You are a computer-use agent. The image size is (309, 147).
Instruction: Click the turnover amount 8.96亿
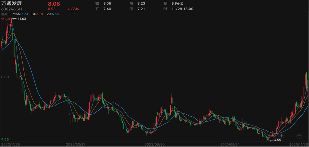177,3
